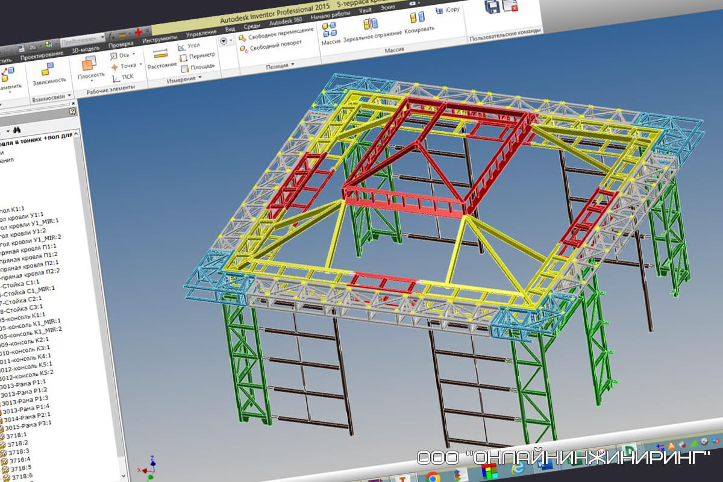
Task: Click the binoculars find icon in browser
Action: [x=17, y=130]
